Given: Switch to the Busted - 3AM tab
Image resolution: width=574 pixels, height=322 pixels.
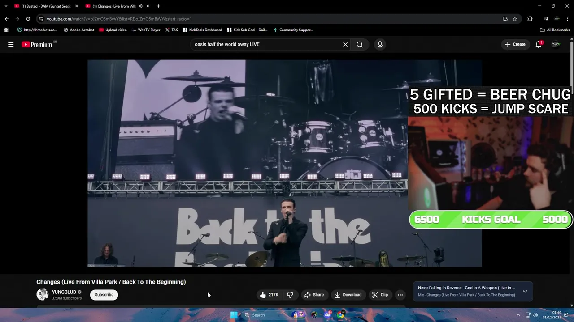Looking at the screenshot, I should 46,6.
